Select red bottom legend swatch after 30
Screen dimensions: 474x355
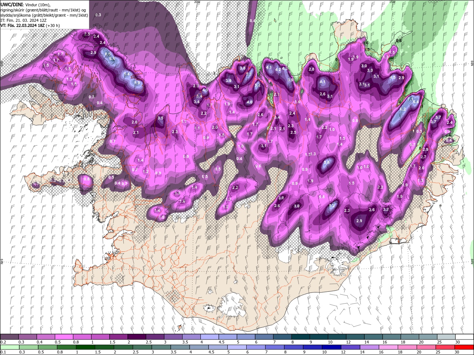pyautogui.click(x=464, y=347)
